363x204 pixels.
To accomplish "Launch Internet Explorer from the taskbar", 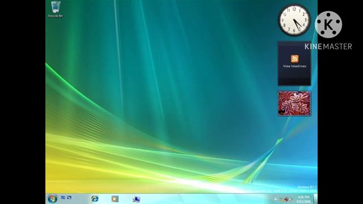I will click(95, 199).
